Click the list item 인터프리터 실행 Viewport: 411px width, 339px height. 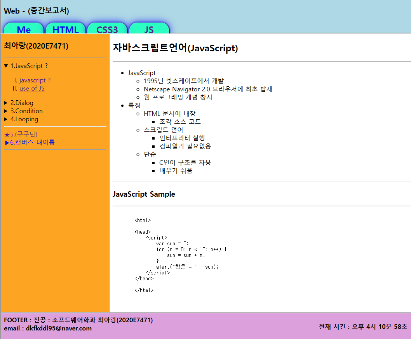click(182, 138)
